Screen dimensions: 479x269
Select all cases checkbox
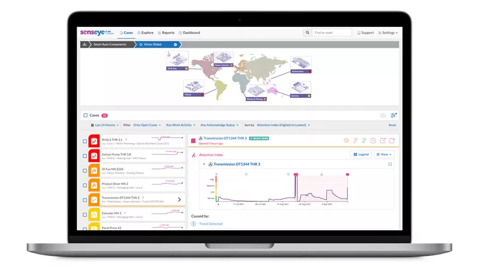pyautogui.click(x=86, y=115)
